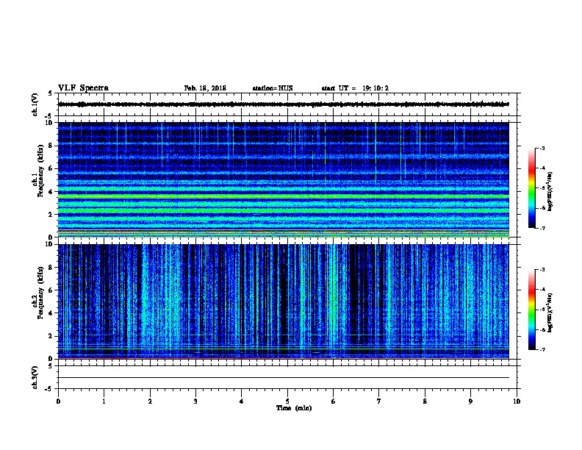Click time axis tick label 9
The height and width of the screenshot is (450, 582).
470,401
